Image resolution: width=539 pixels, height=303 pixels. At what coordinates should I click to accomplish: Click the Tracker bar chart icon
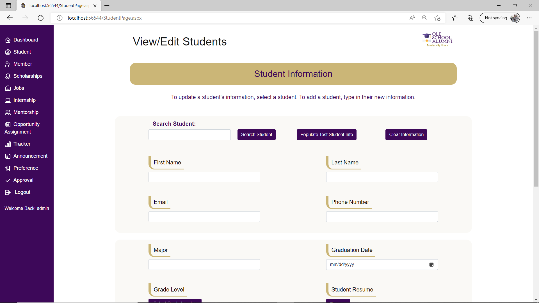[x=8, y=144]
